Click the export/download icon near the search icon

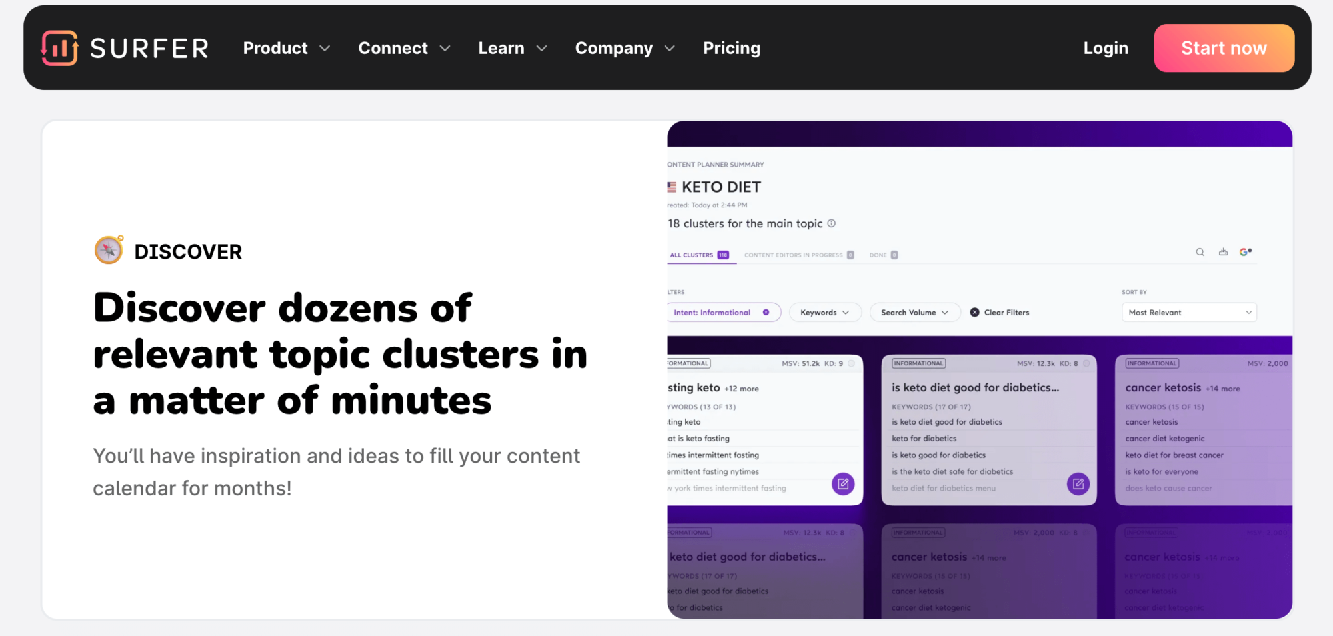1223,252
